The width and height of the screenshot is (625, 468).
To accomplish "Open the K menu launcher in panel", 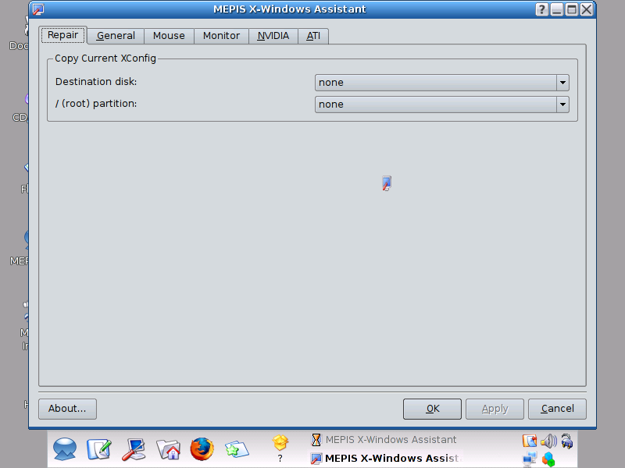I will [65, 449].
